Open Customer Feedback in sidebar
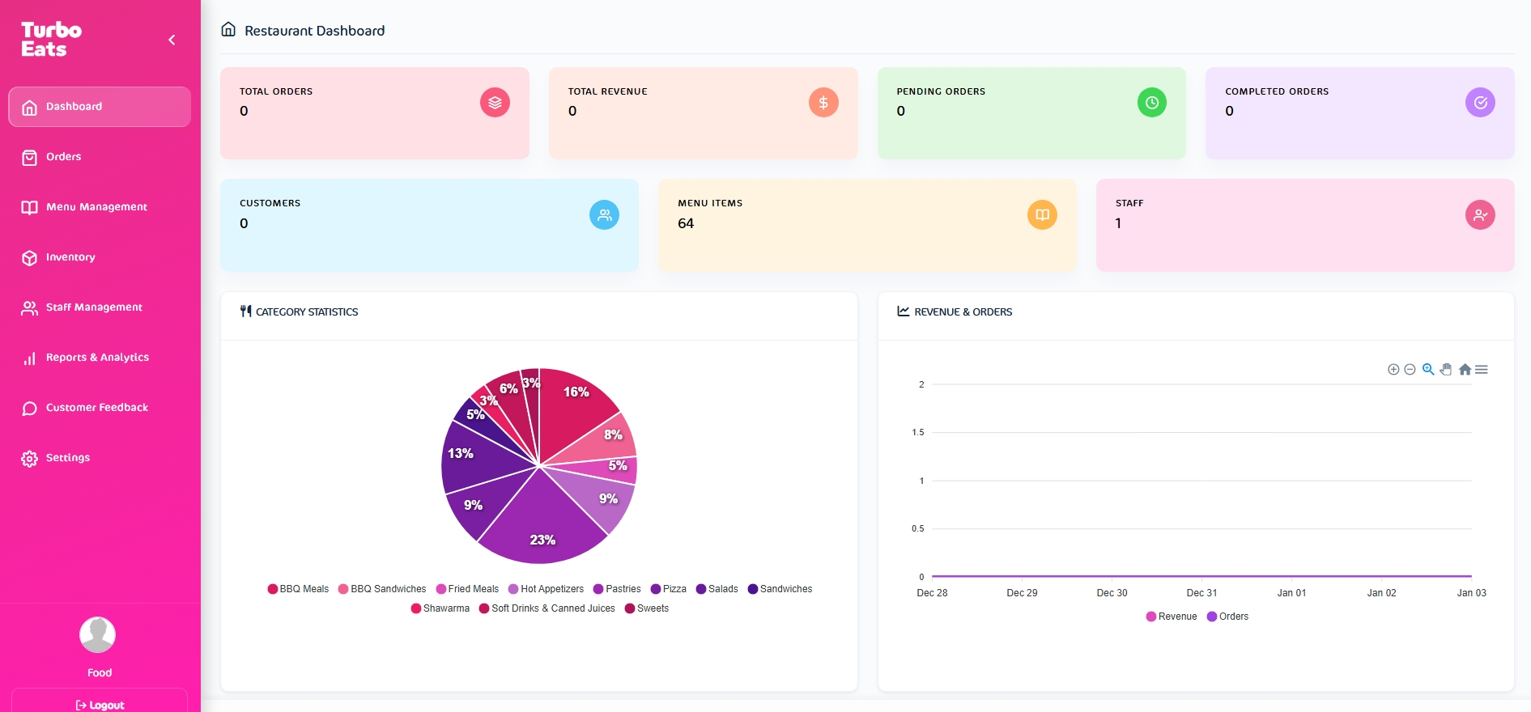The width and height of the screenshot is (1531, 712). [x=96, y=408]
